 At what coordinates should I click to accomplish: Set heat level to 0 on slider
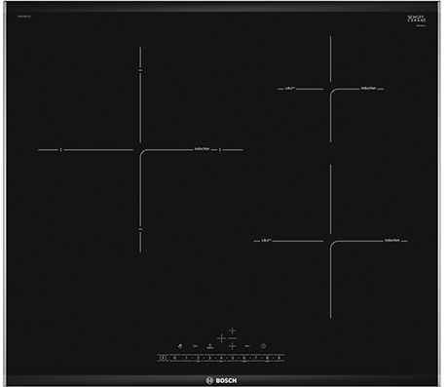pyautogui.click(x=174, y=358)
